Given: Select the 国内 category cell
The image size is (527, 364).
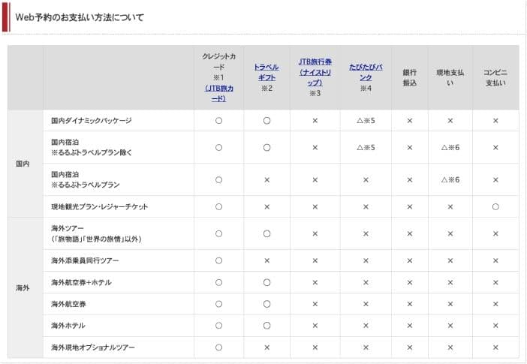Looking at the screenshot, I should point(23,164).
